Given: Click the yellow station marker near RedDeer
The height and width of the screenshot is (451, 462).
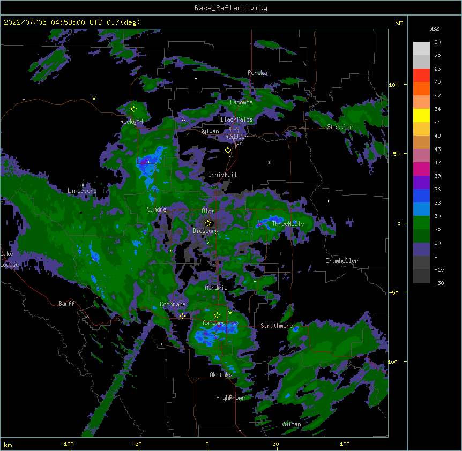Looking at the screenshot, I should pyautogui.click(x=228, y=151).
